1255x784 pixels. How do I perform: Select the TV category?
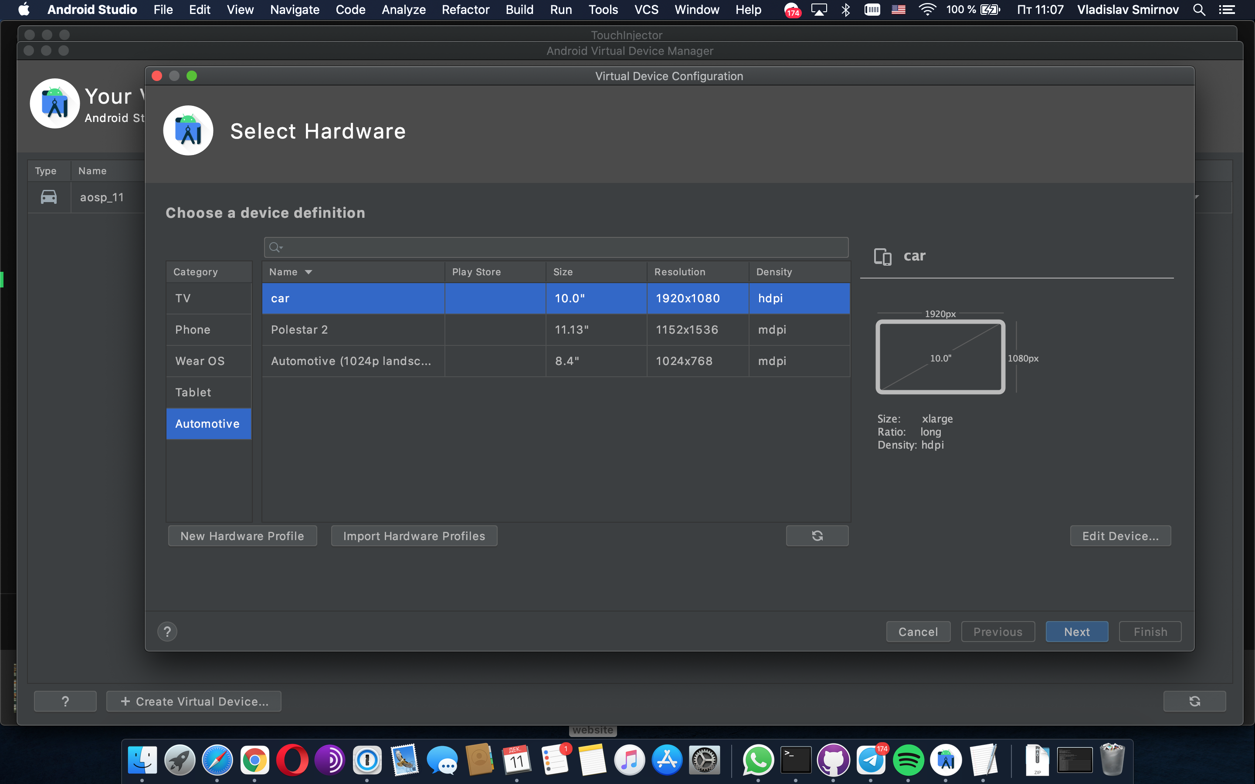click(x=209, y=298)
